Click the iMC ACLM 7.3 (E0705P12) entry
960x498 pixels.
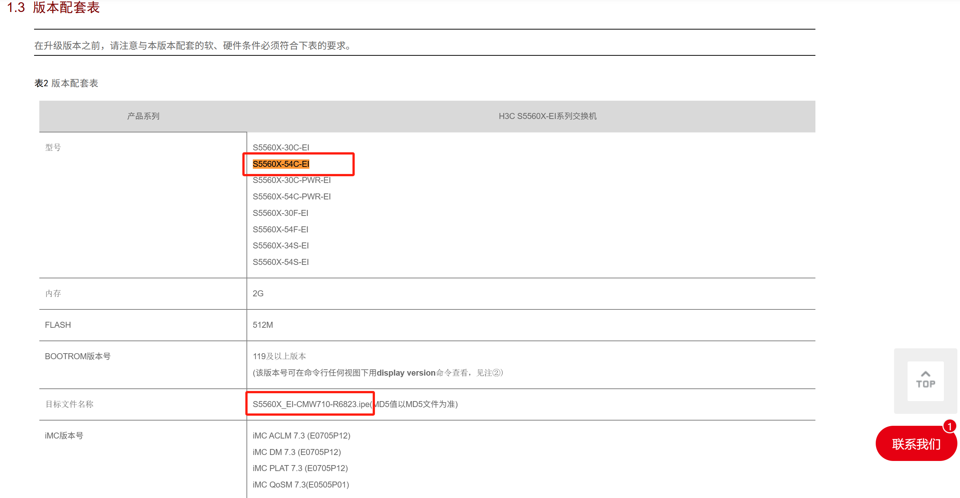tap(301, 436)
